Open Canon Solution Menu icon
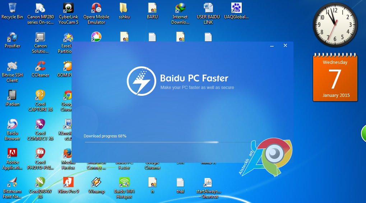Image resolution: width=366 pixels, height=203 pixels. [x=40, y=43]
